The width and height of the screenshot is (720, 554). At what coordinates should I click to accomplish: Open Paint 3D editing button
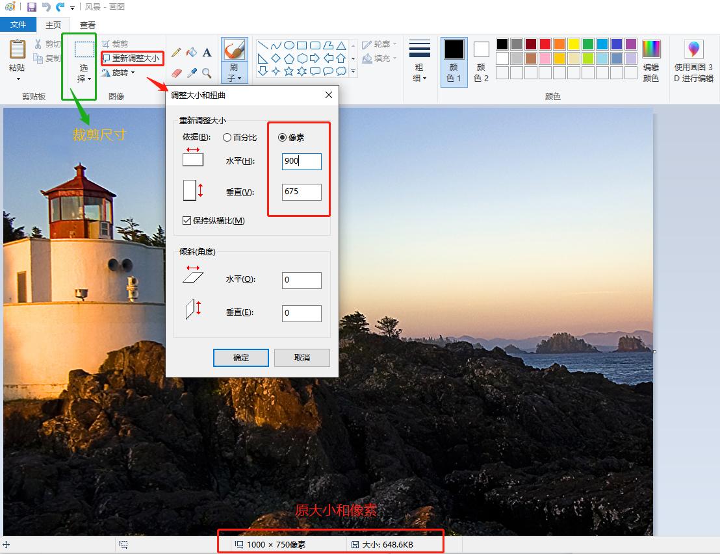tap(693, 60)
